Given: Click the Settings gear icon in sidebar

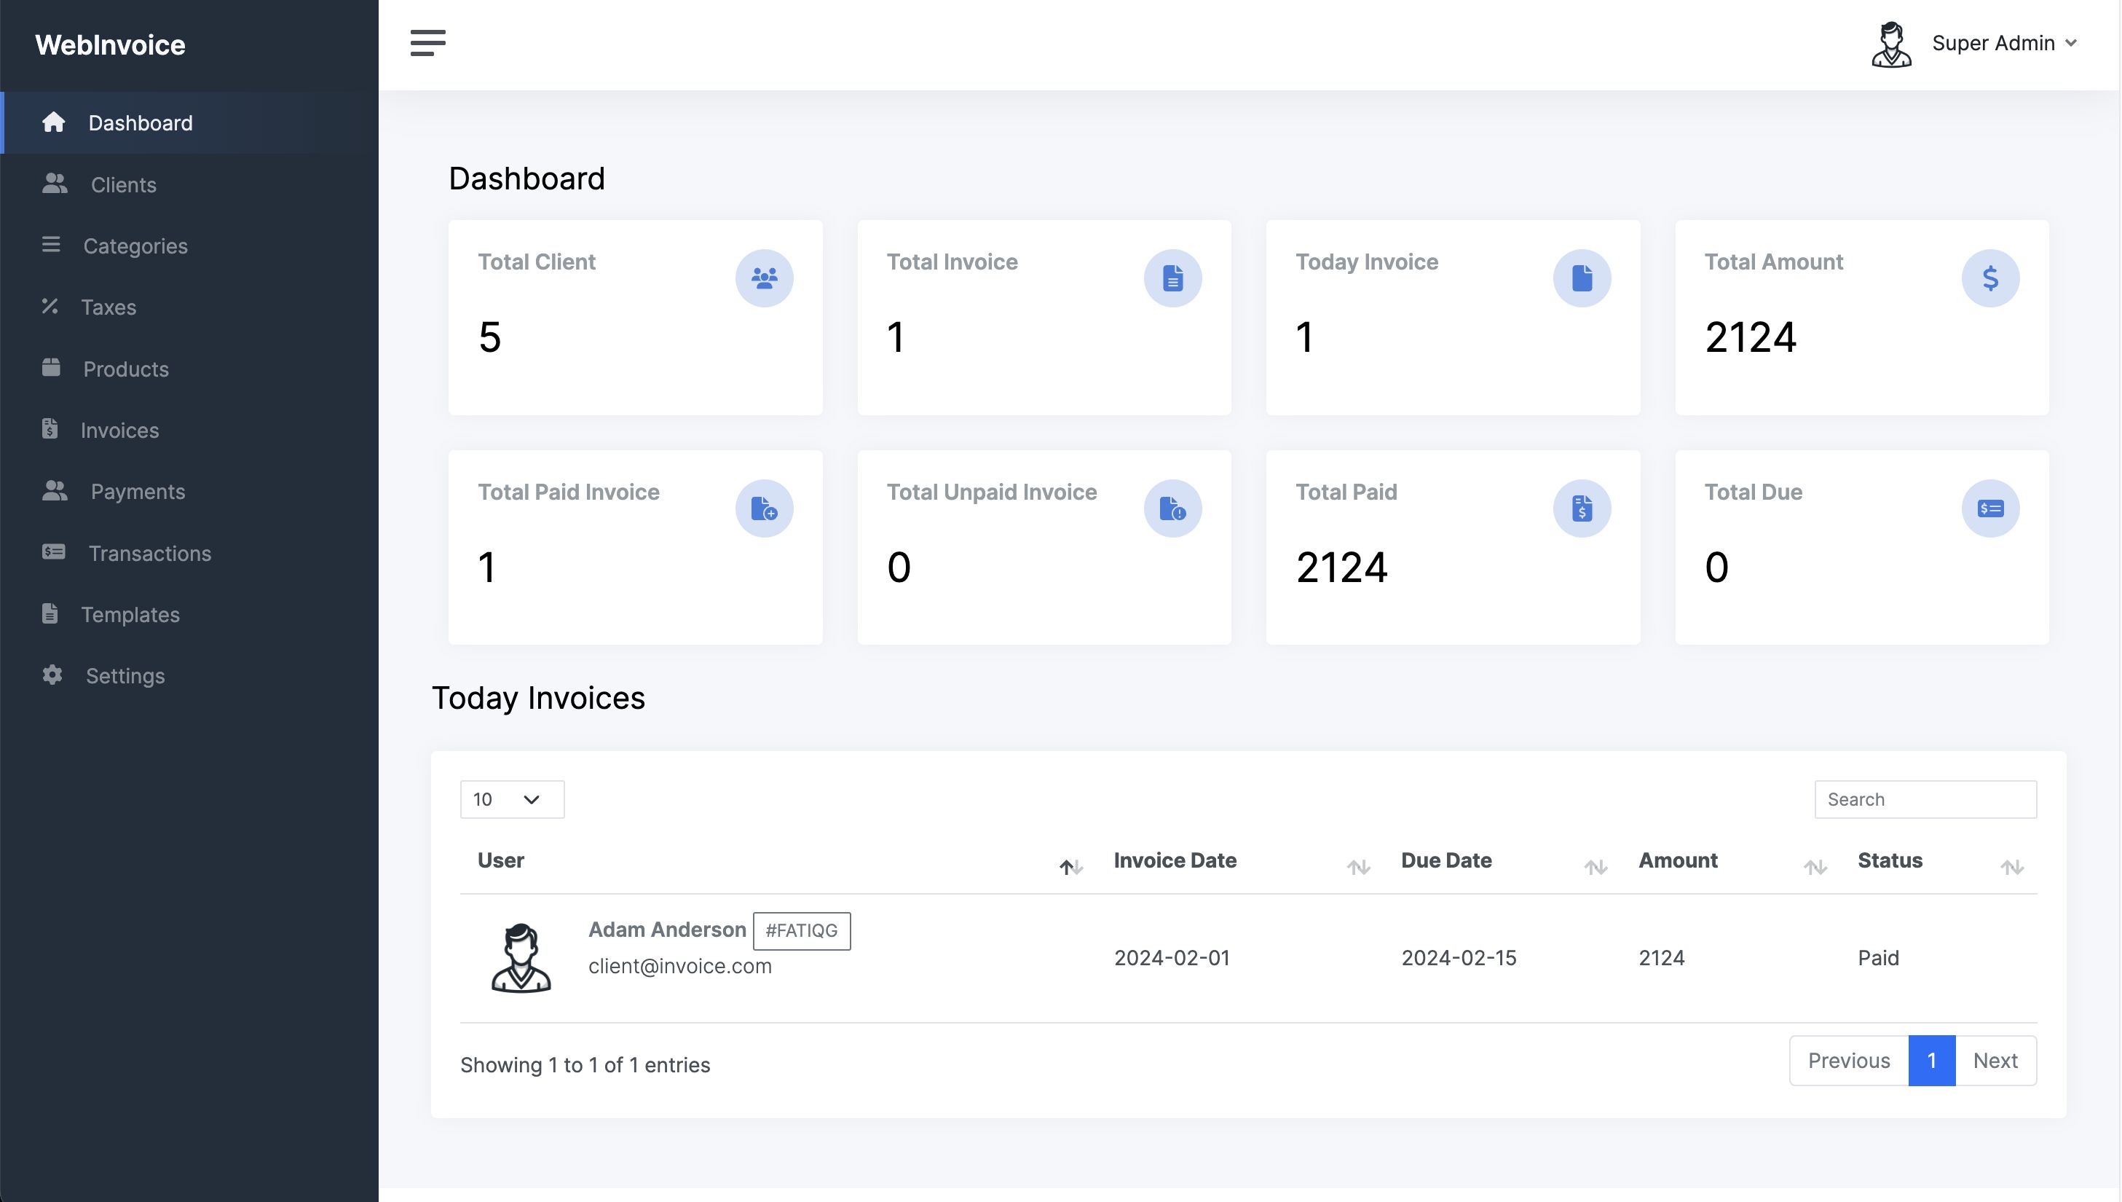Looking at the screenshot, I should (x=52, y=675).
